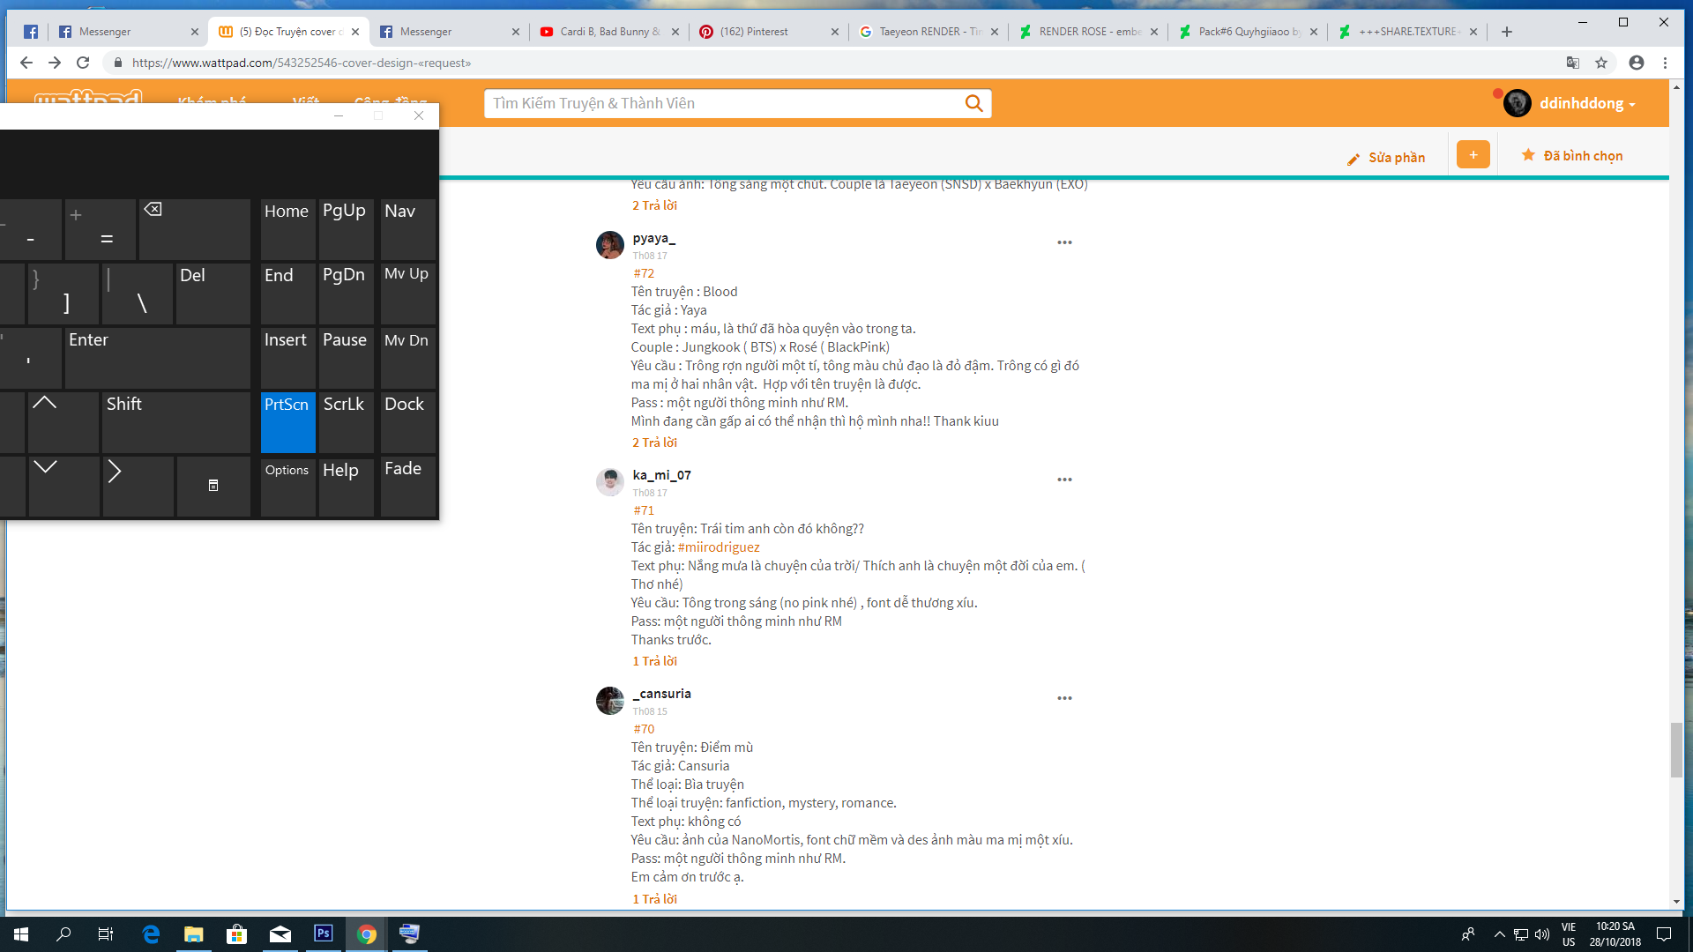Tap the backspace key on on-screen keyboard
1693x952 pixels.
[194, 228]
